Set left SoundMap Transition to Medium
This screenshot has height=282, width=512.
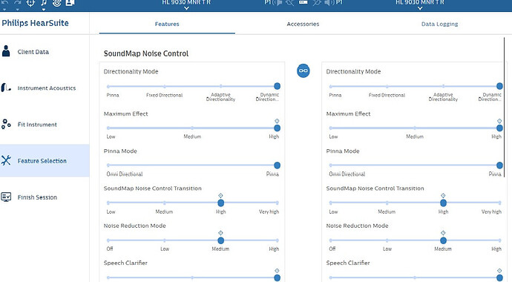tap(165, 203)
